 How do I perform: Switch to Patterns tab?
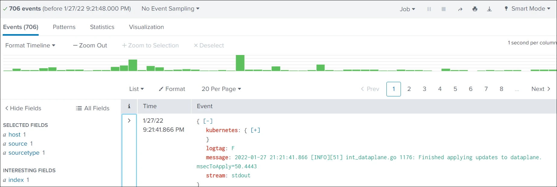[64, 27]
